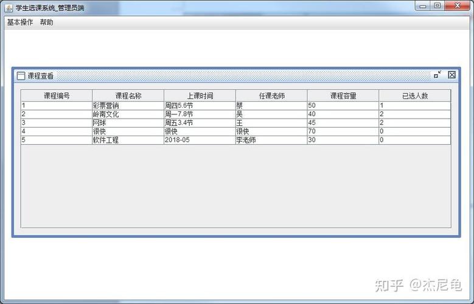This screenshot has height=304, width=474.
Task: Select the capacity cell 40
Action: [343, 114]
